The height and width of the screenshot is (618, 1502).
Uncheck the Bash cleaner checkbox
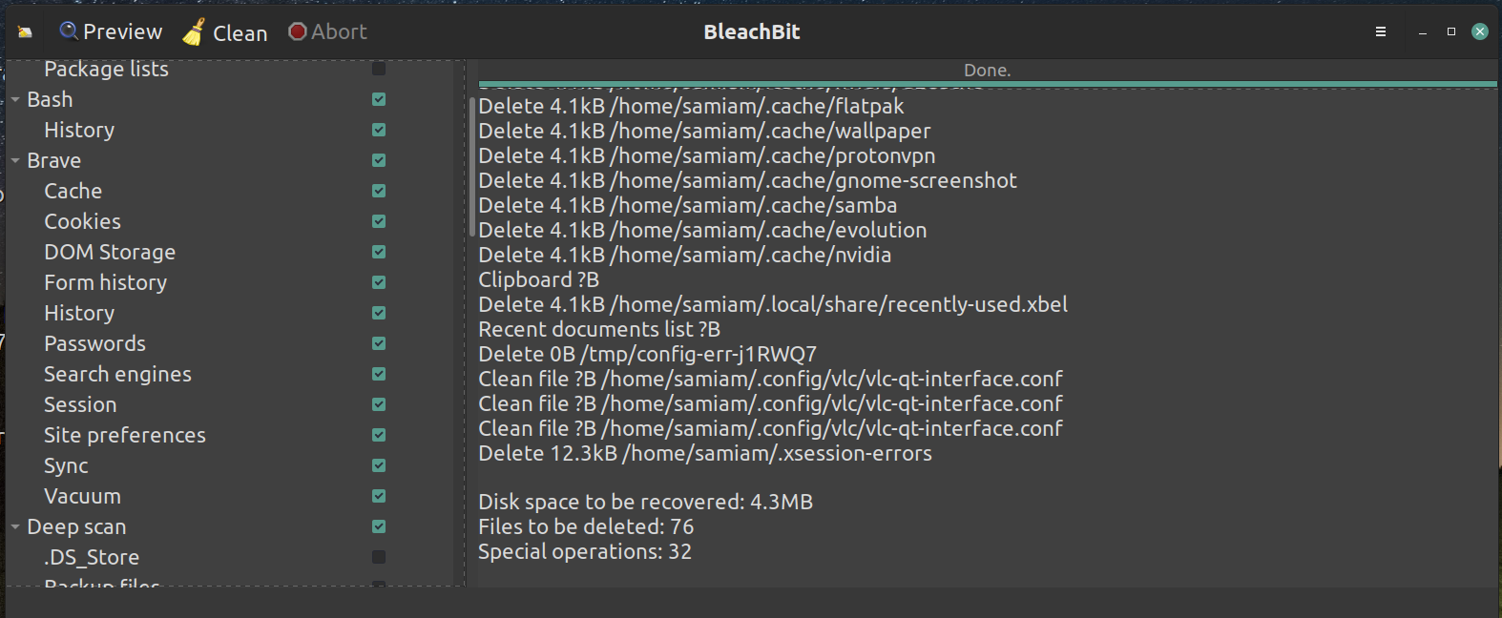pyautogui.click(x=378, y=99)
